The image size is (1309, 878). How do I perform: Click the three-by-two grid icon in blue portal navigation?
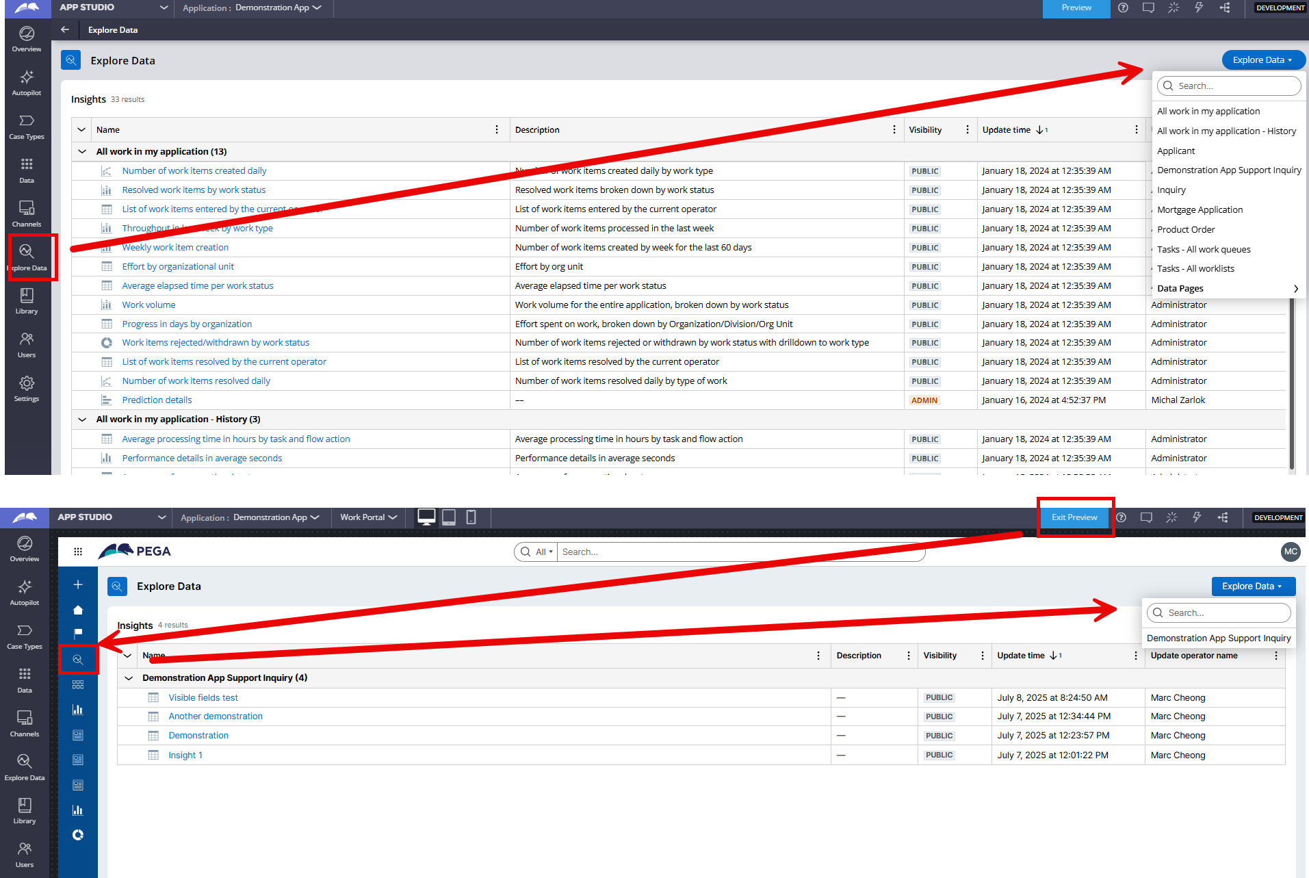78,684
